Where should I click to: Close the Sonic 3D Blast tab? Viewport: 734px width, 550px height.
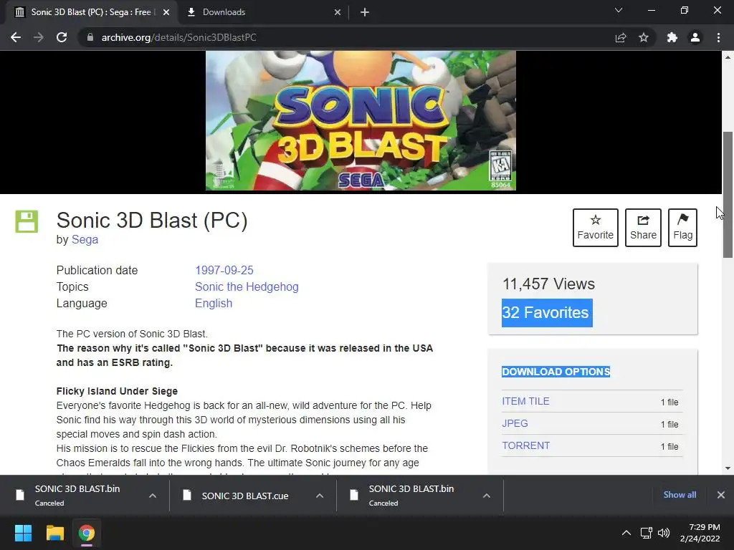pyautogui.click(x=166, y=12)
